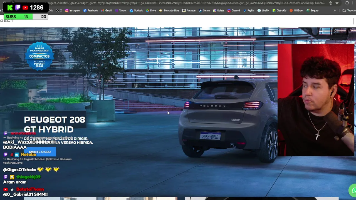Click the YouTube icon in the viewer counter
356x200 pixels.
pyautogui.click(x=25, y=7)
